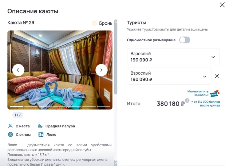This screenshot has width=225, height=166.
Task: Click scroll down arrow of description panel
Action: click(x=116, y=163)
